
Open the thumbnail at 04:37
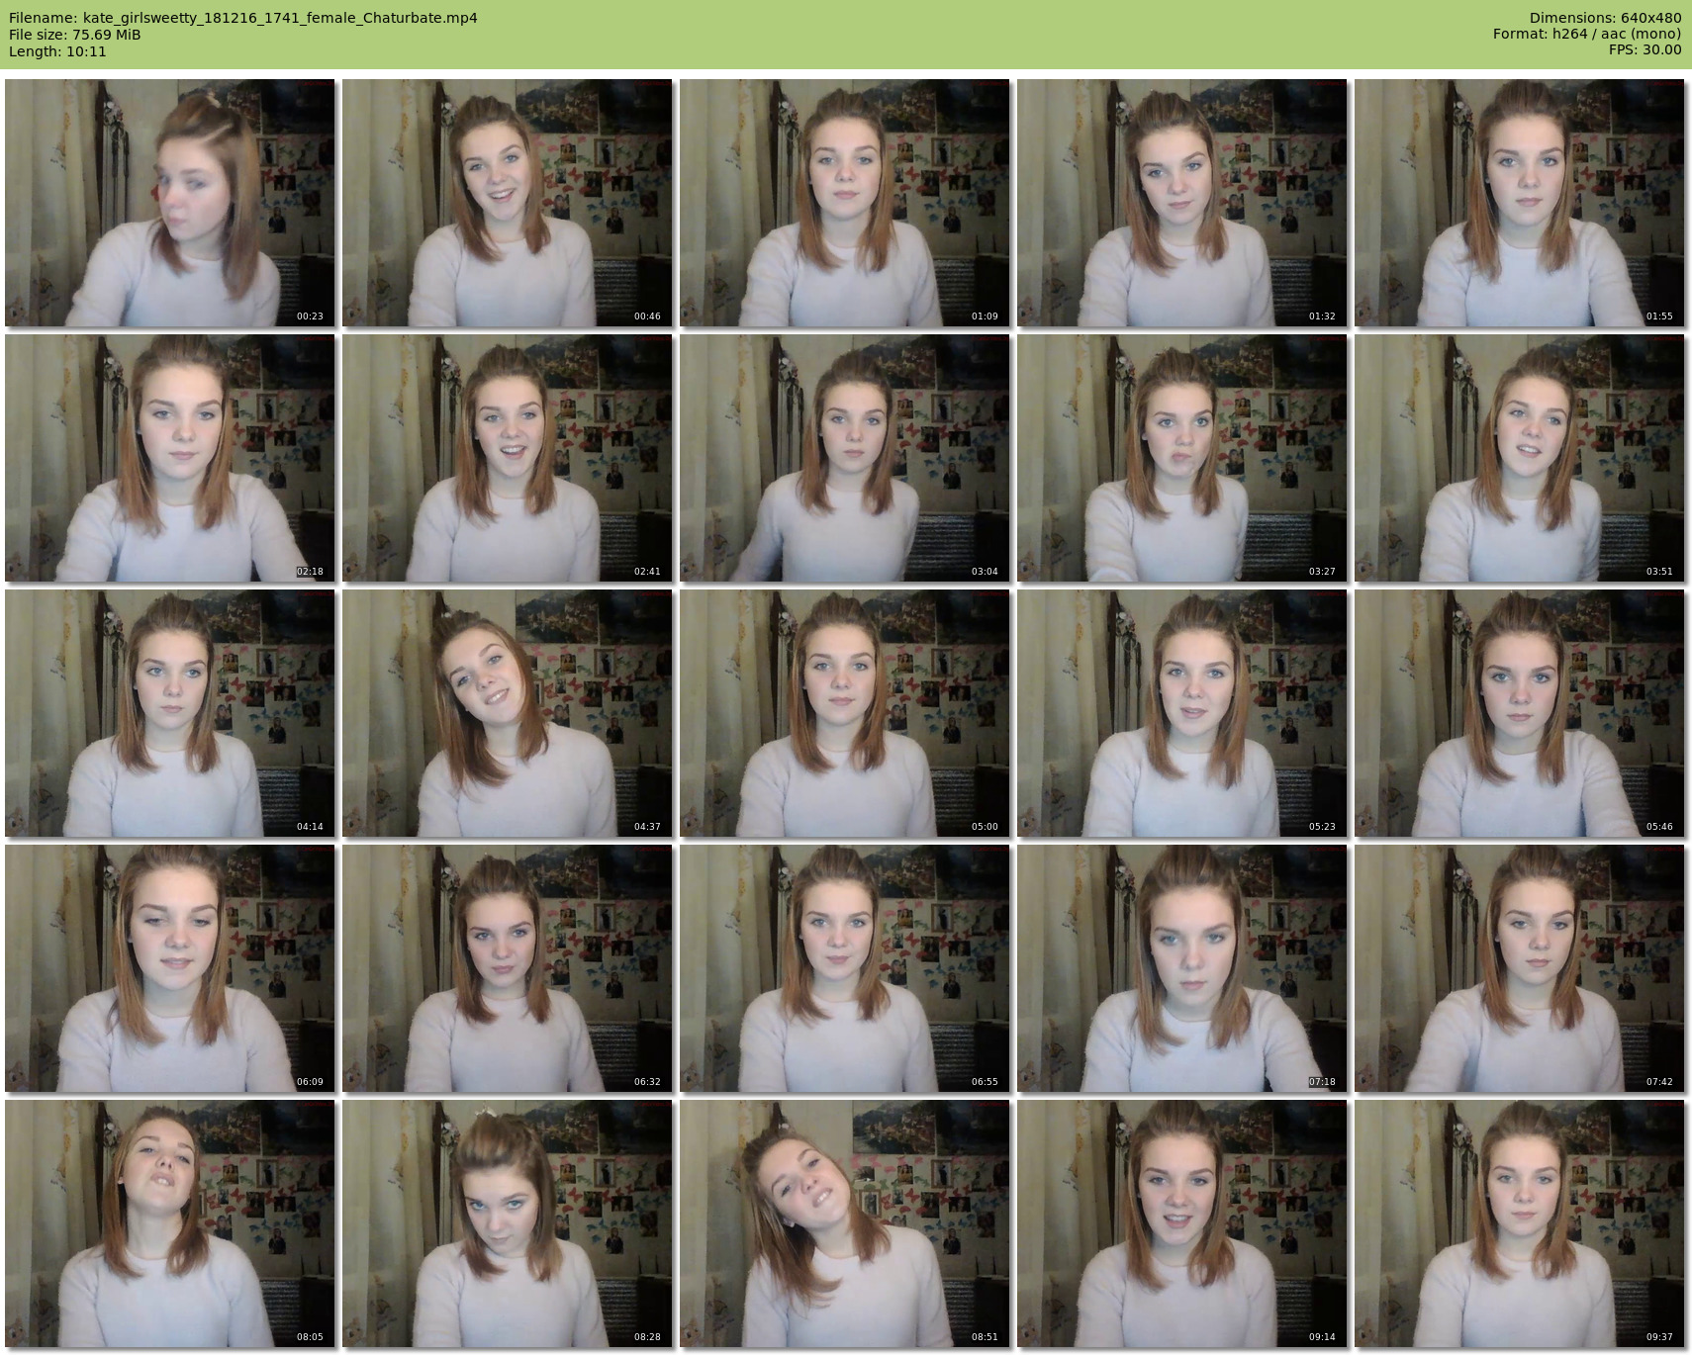pos(507,713)
